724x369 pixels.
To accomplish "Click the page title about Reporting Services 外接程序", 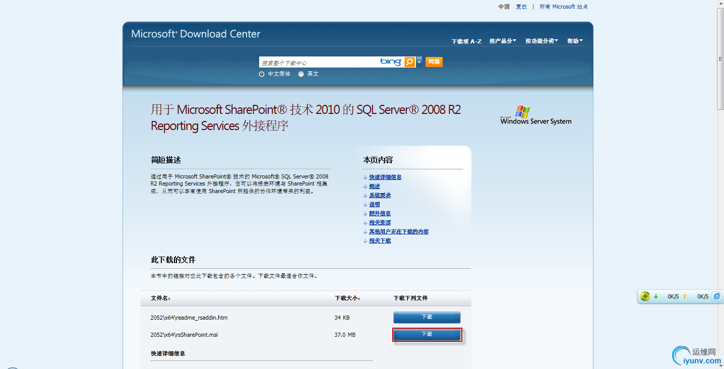I will click(x=306, y=117).
